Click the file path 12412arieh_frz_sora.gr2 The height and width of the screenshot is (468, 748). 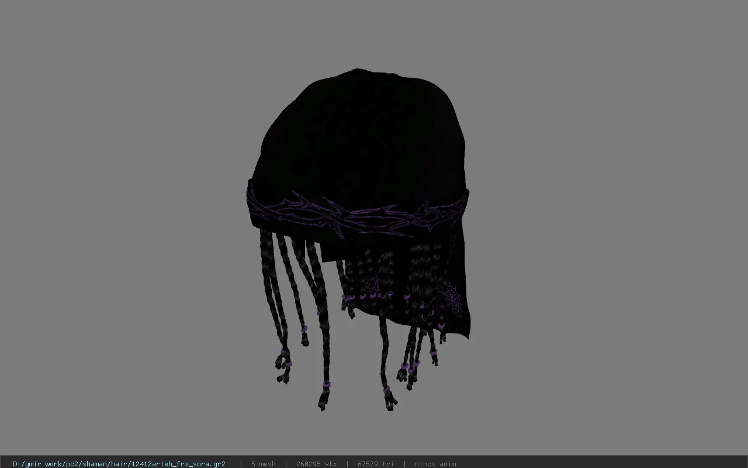click(x=119, y=464)
